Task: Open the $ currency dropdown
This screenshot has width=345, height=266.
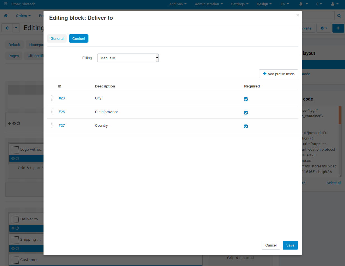Action: [x=319, y=4]
